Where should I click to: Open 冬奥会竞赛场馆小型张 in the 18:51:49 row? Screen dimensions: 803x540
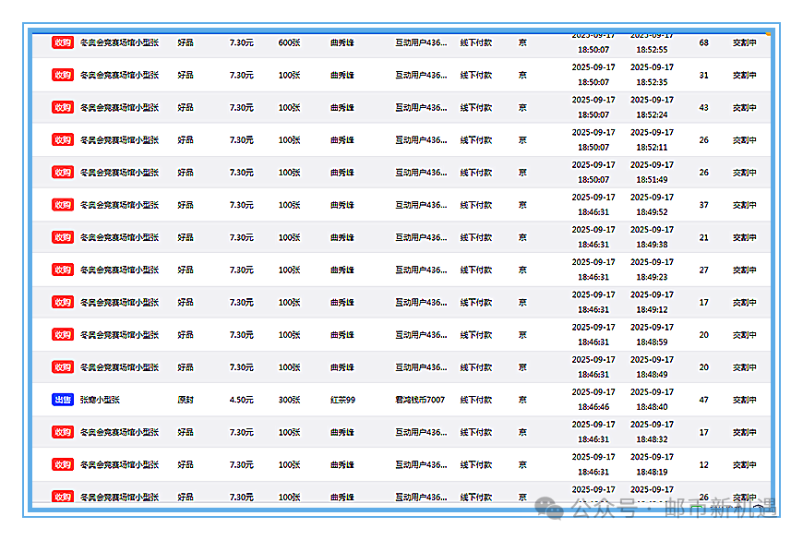tap(119, 173)
